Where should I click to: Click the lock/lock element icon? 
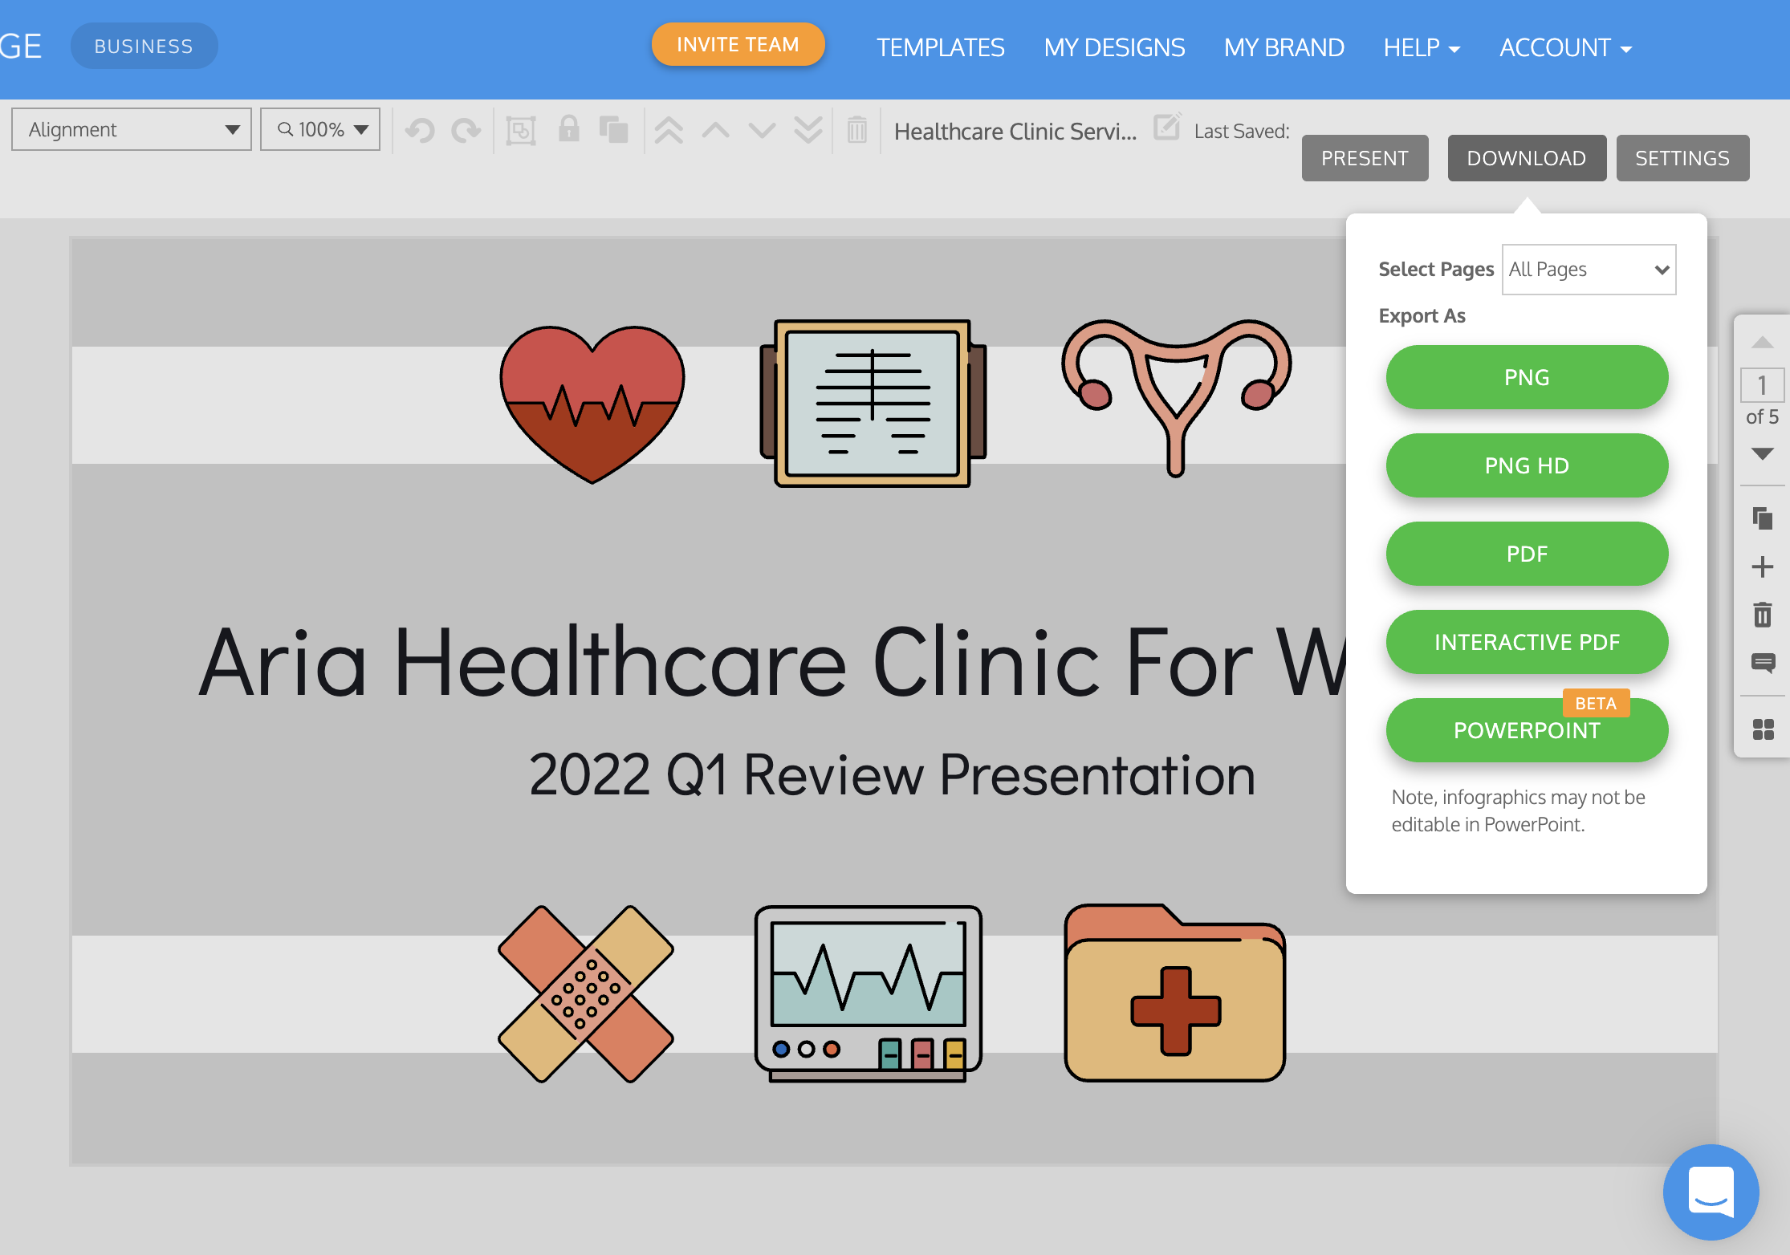coord(568,131)
